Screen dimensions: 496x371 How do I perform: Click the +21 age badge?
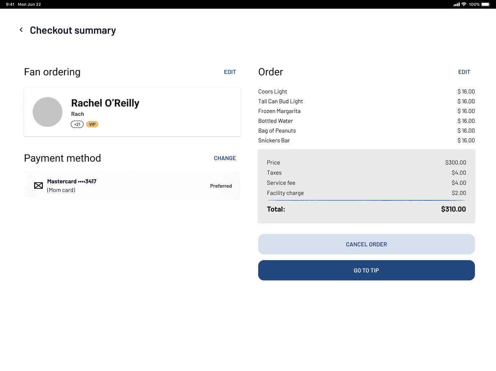tap(77, 124)
